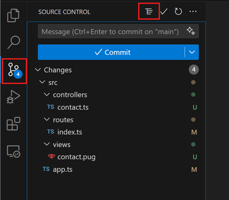The height and width of the screenshot is (200, 229).
Task: Open the Explorer view in activity bar
Action: (13, 15)
